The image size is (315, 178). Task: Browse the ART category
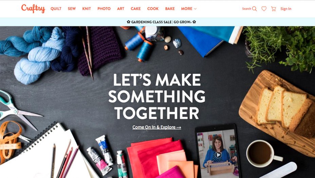click(121, 9)
